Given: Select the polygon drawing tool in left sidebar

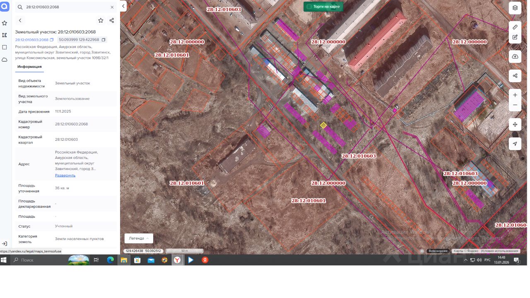Looking at the screenshot, I should click(x=5, y=35).
